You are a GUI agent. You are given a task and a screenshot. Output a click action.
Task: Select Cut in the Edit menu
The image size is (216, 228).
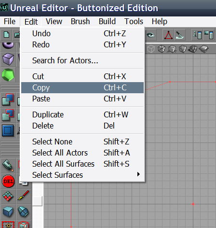point(82,76)
